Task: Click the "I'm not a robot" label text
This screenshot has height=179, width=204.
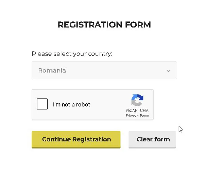Action: [71, 104]
